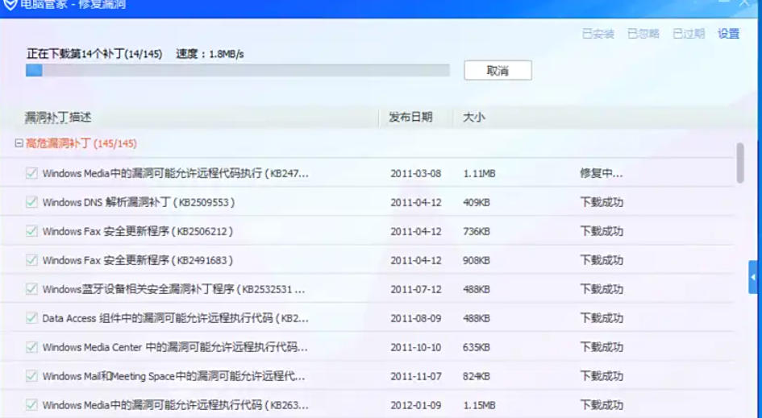762x418 pixels.
Task: Collapse the 高危漏洞补丁 group
Action: tap(19, 143)
